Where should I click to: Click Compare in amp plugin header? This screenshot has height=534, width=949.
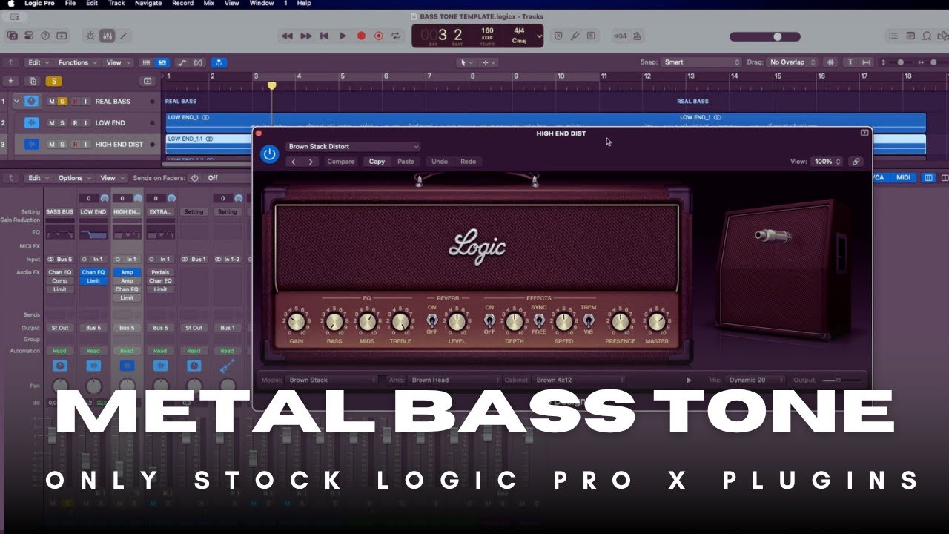coord(341,162)
